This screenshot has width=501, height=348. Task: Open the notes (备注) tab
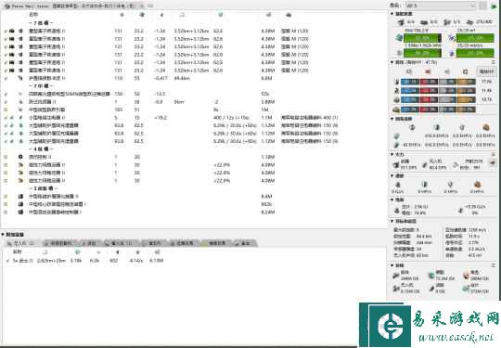pos(243,243)
